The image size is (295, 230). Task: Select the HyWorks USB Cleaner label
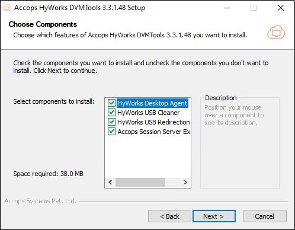(x=148, y=113)
